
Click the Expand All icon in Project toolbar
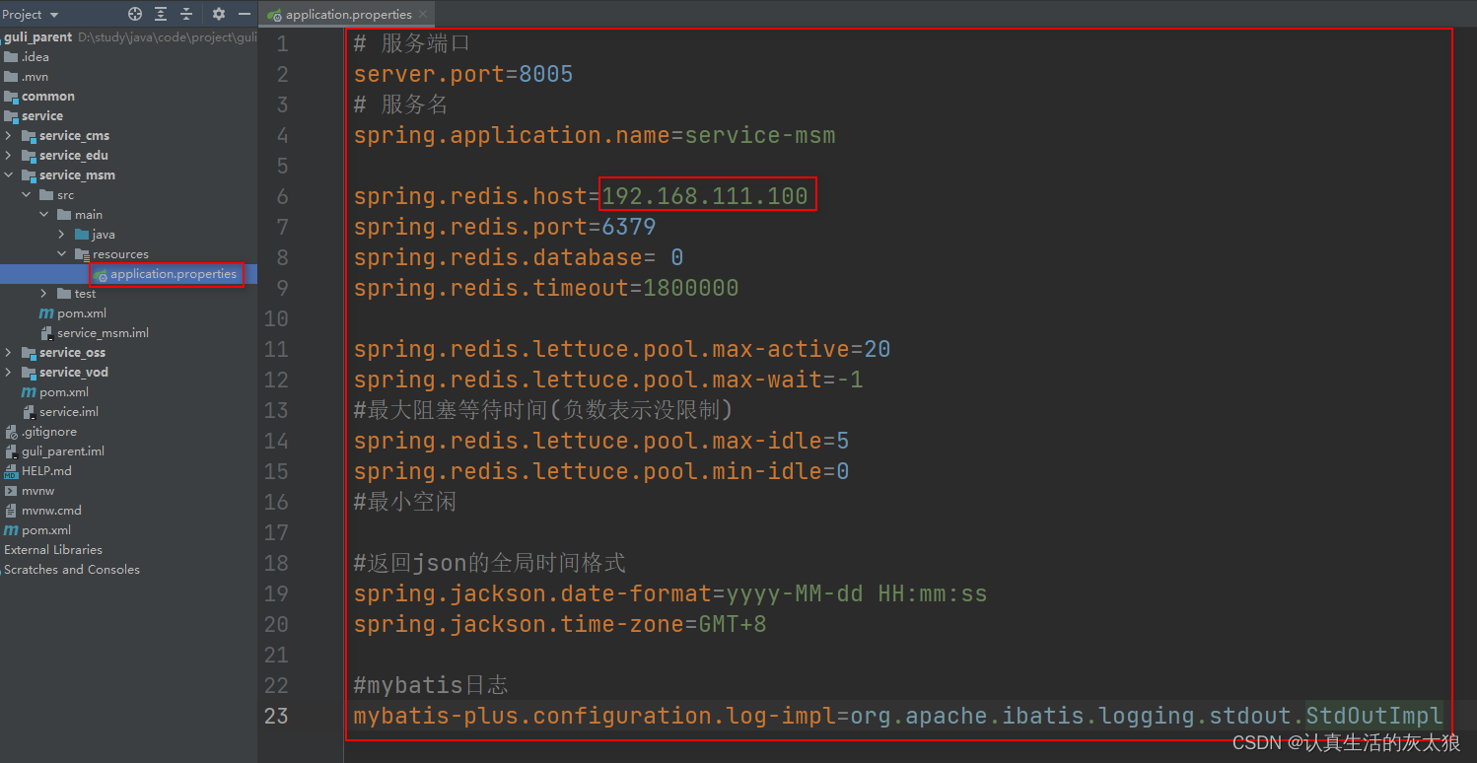point(161,14)
